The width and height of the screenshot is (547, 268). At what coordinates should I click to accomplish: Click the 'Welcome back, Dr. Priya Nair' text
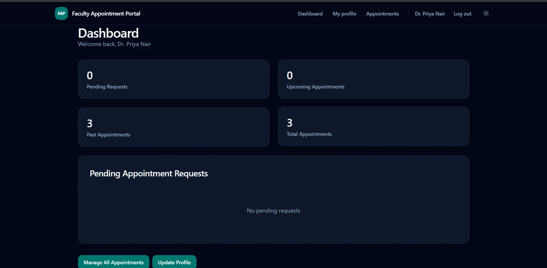point(114,44)
